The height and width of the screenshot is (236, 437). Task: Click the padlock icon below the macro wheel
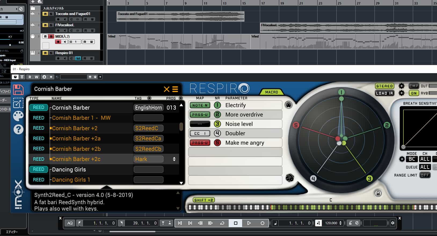tap(378, 193)
